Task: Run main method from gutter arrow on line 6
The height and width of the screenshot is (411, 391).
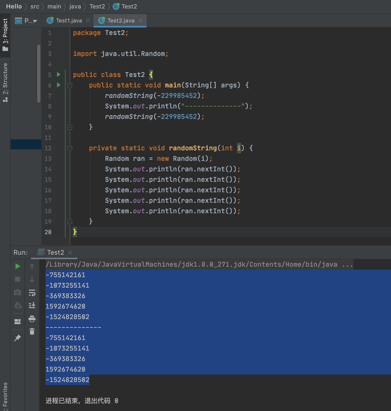Action: (x=59, y=85)
